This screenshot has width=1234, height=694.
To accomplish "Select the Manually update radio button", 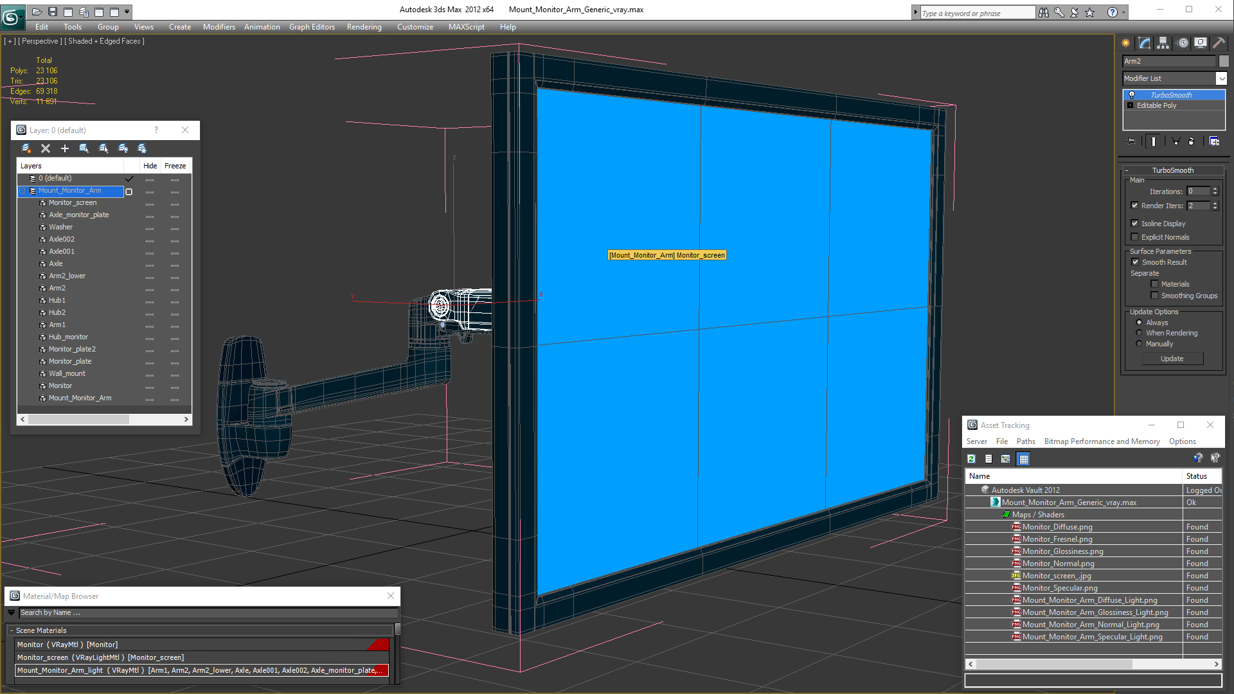I will tap(1139, 344).
